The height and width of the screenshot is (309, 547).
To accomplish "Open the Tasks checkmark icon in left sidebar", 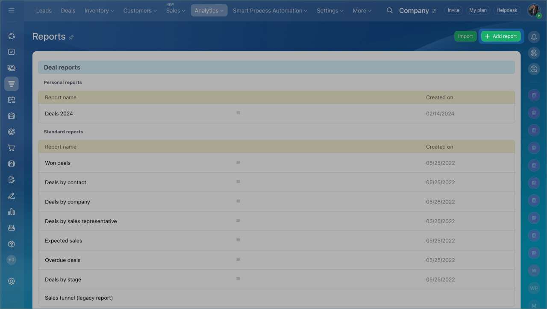I will 12,52.
